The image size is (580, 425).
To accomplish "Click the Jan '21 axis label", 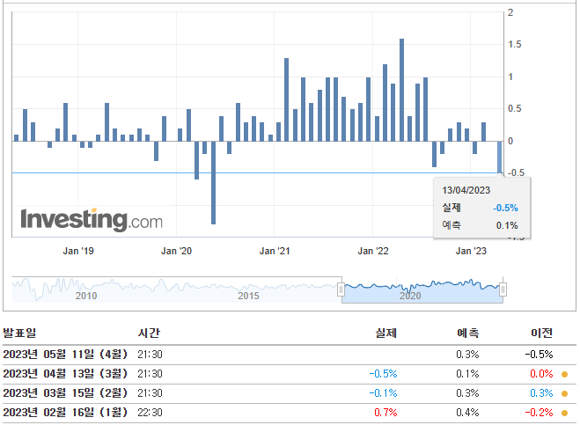I will (x=275, y=251).
